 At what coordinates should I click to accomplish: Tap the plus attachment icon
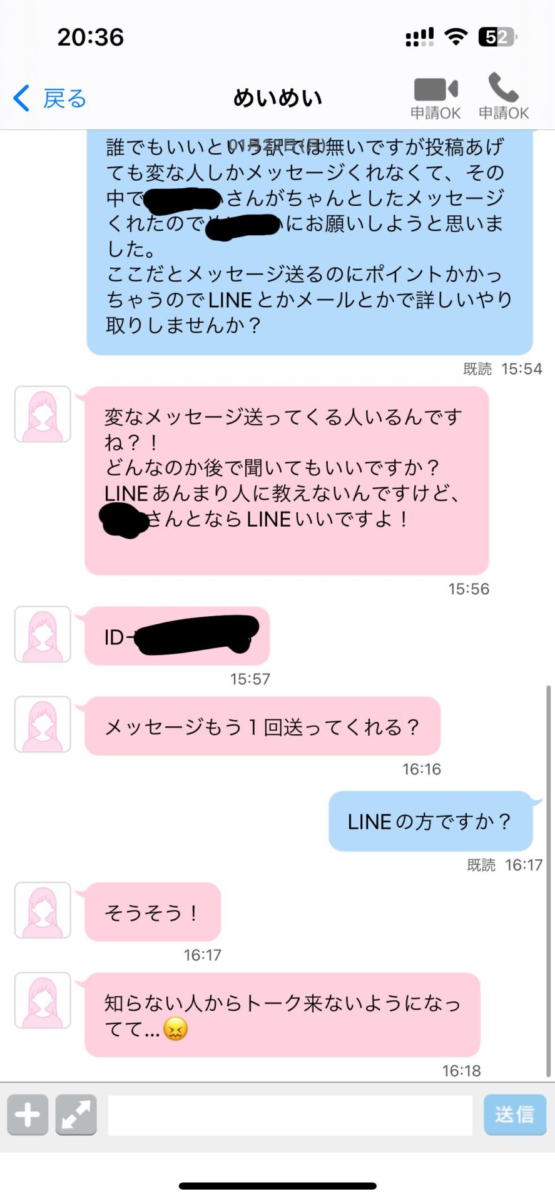(28, 1115)
